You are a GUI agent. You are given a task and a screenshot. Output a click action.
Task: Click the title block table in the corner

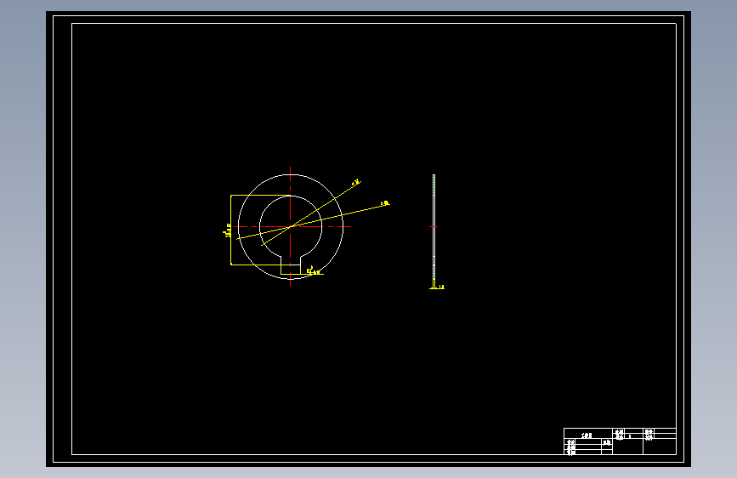(x=620, y=441)
